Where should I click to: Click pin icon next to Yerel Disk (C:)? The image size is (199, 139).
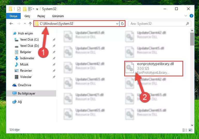point(54,40)
